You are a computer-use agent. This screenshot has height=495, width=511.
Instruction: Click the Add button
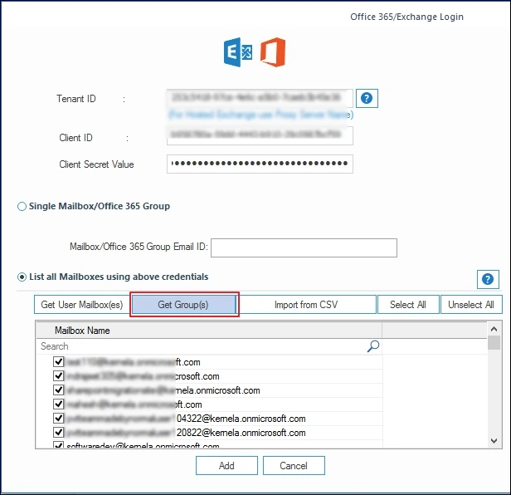click(226, 465)
